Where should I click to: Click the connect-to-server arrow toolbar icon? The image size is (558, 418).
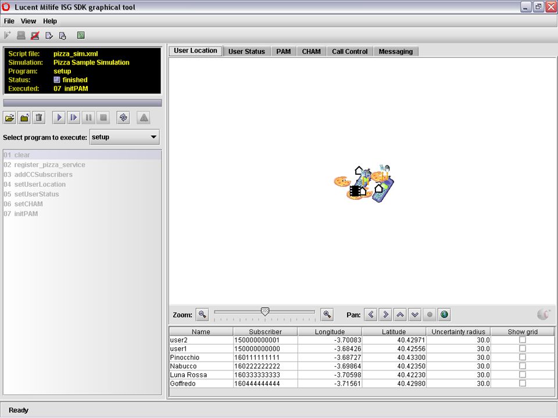coord(8,35)
